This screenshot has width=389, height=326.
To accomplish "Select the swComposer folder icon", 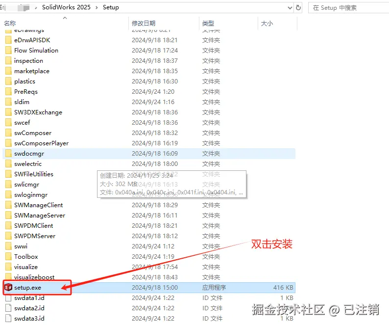I will (8, 133).
